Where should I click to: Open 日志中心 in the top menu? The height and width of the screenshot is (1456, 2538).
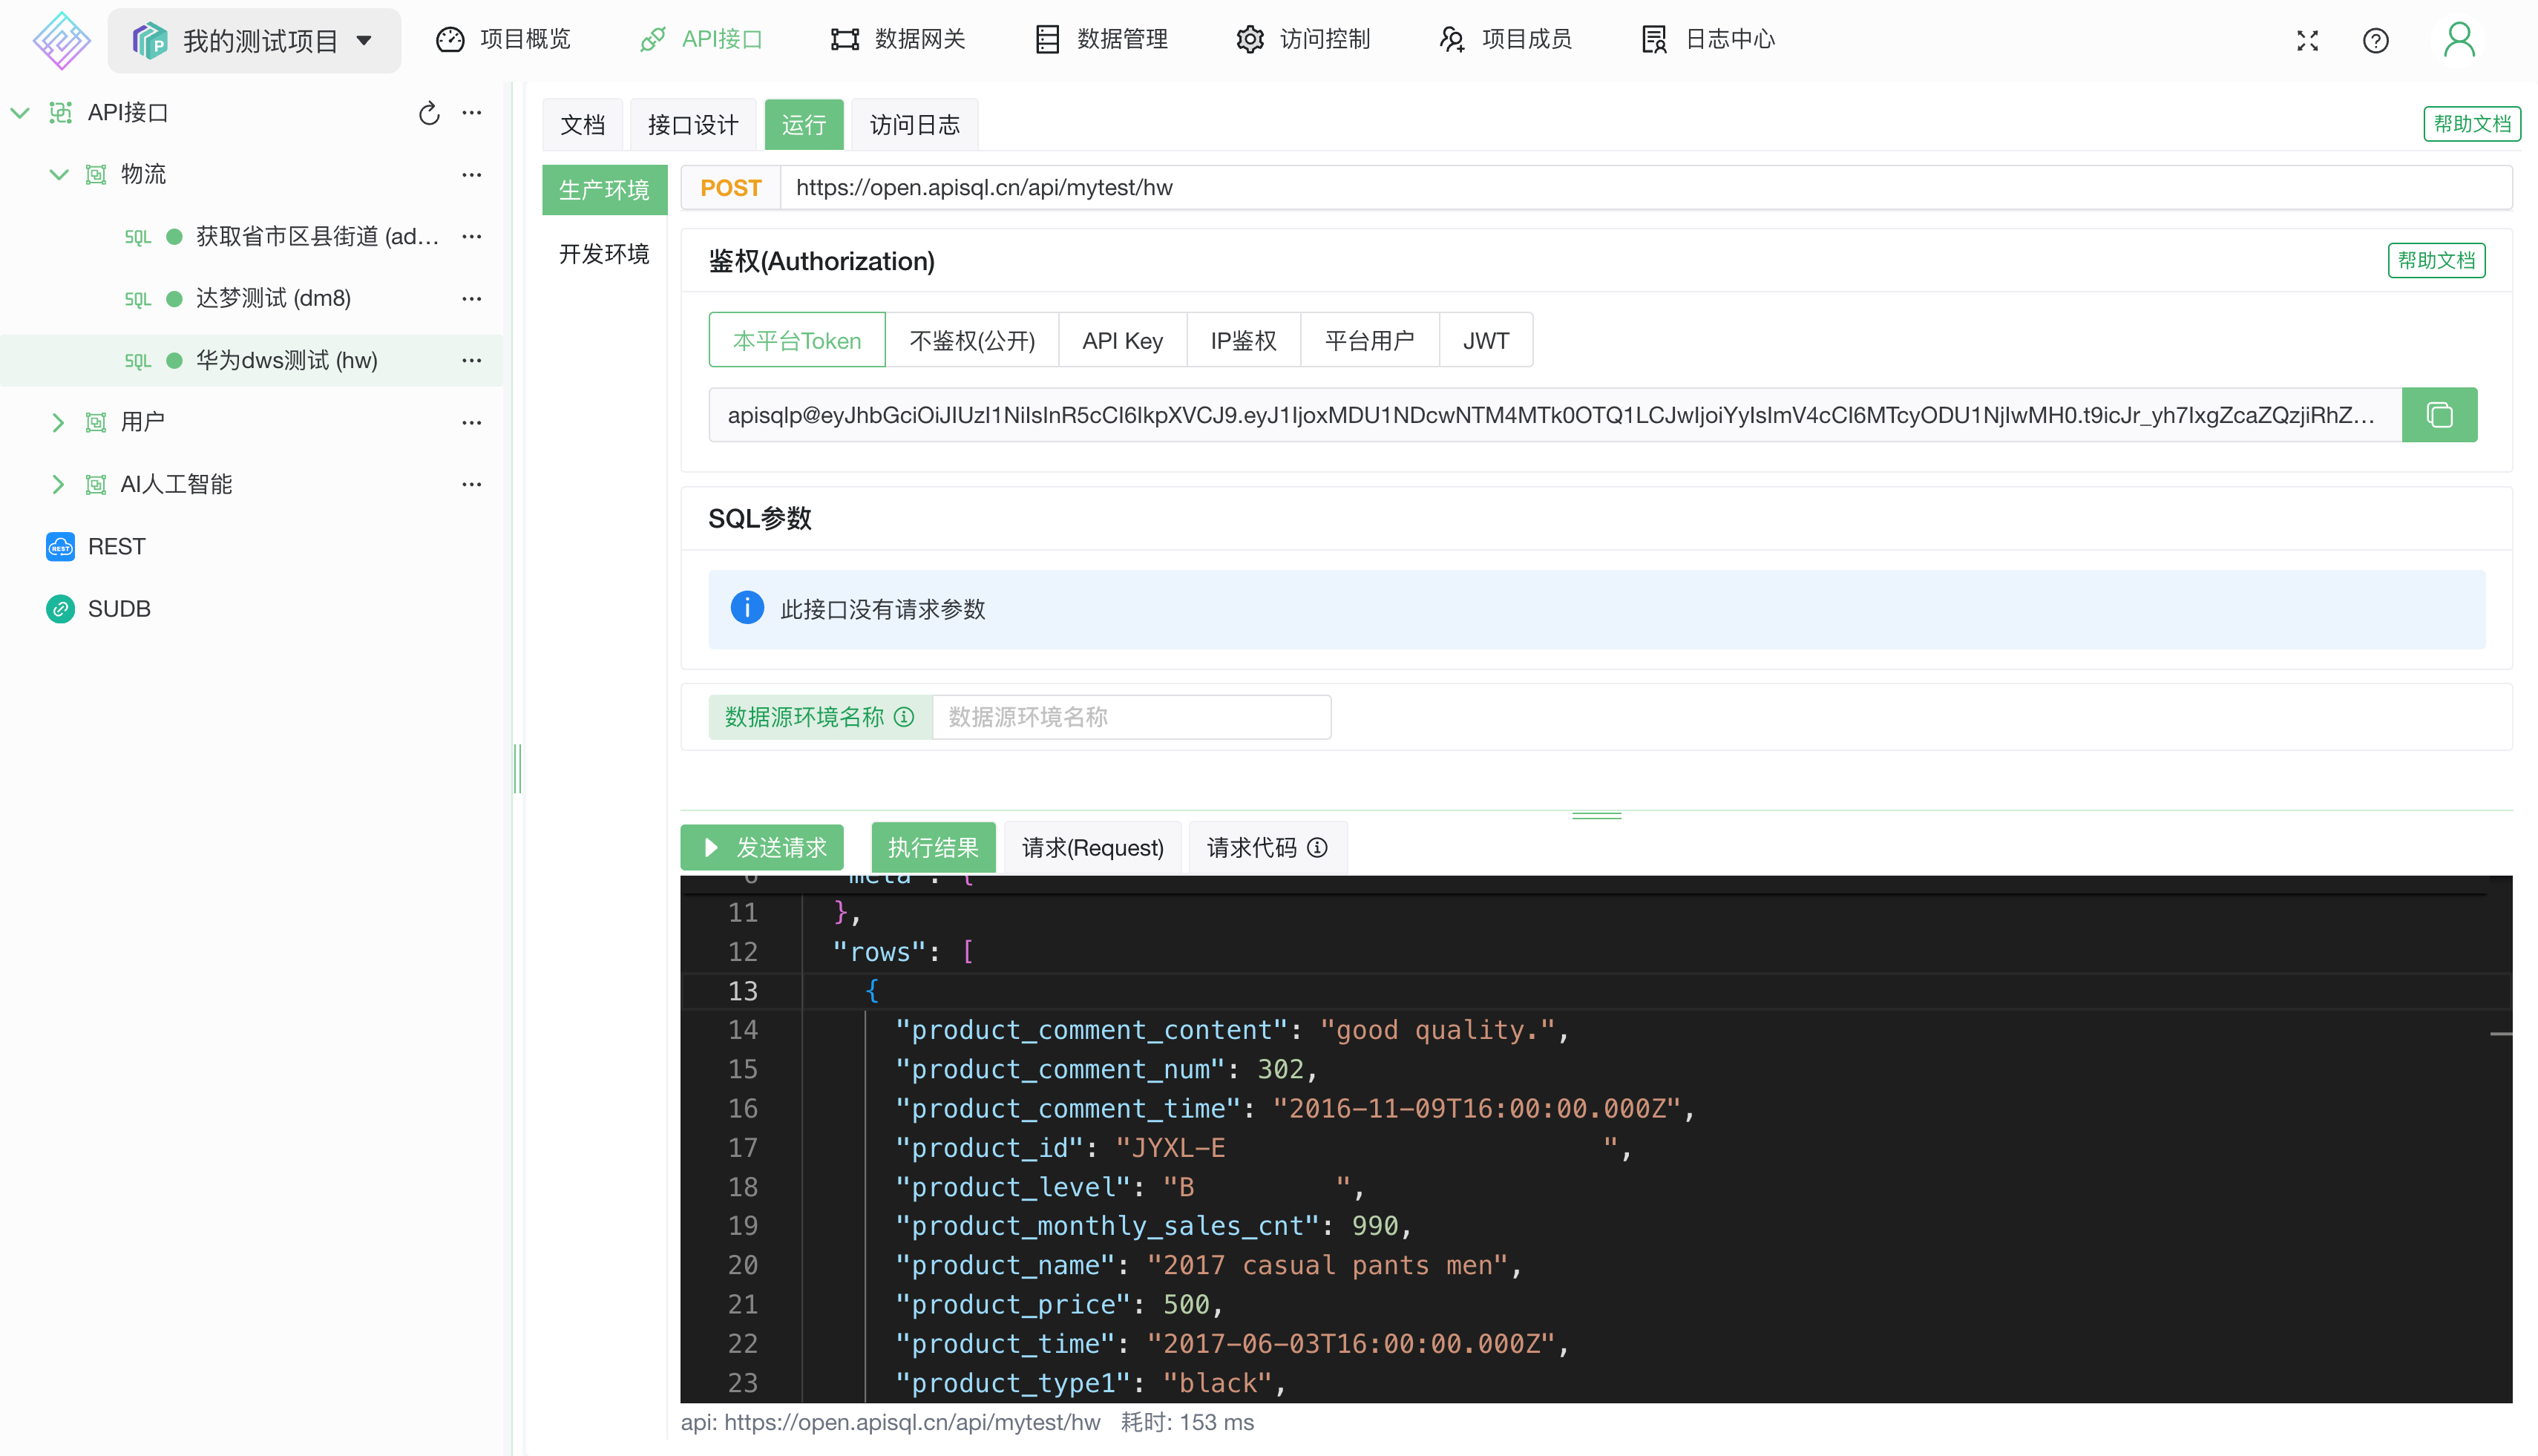(1708, 39)
